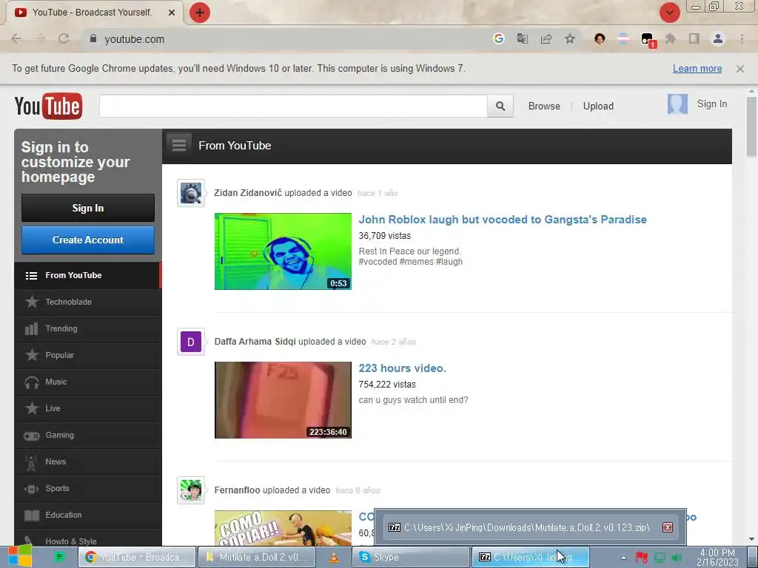Click the blue Create Account button
The width and height of the screenshot is (758, 568).
88,240
